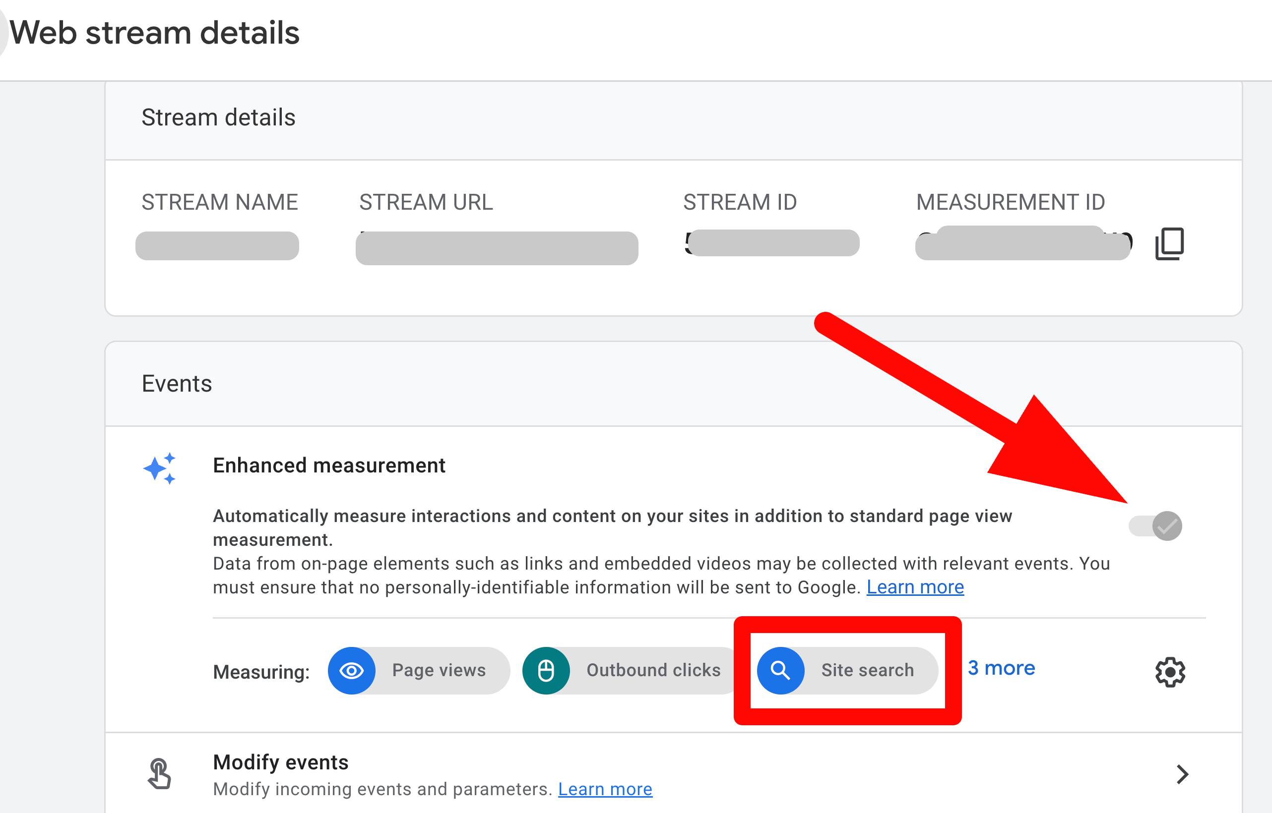Click the Page views eye icon

pos(351,670)
